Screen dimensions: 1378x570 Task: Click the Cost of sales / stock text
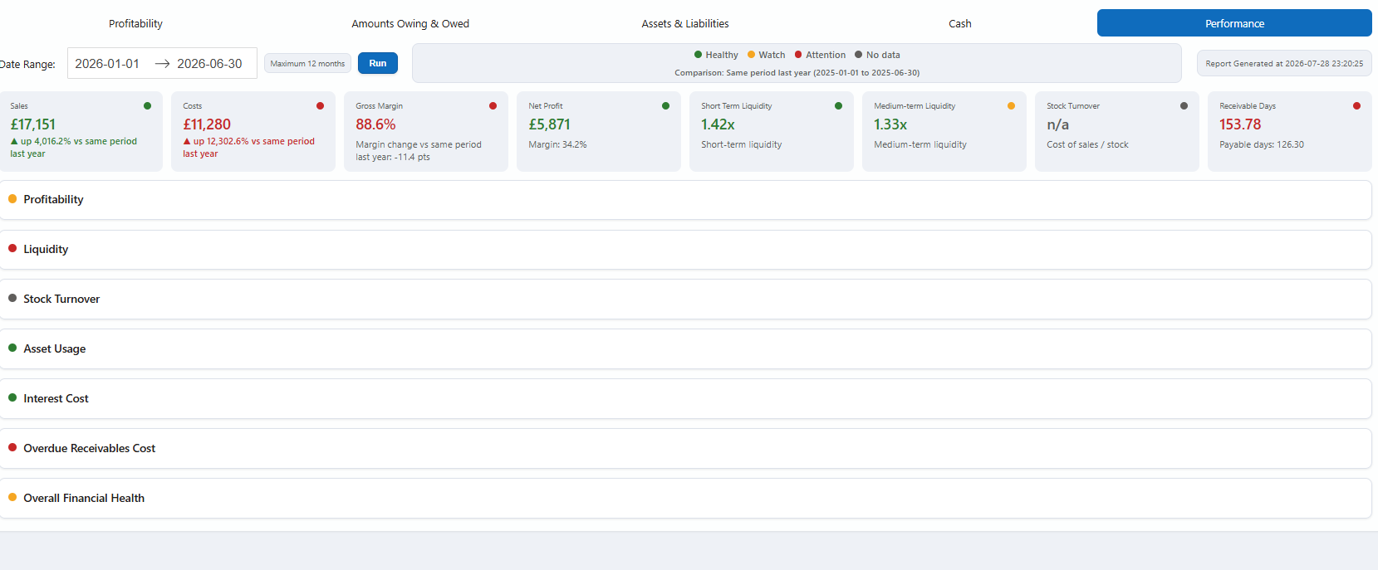[1087, 144]
